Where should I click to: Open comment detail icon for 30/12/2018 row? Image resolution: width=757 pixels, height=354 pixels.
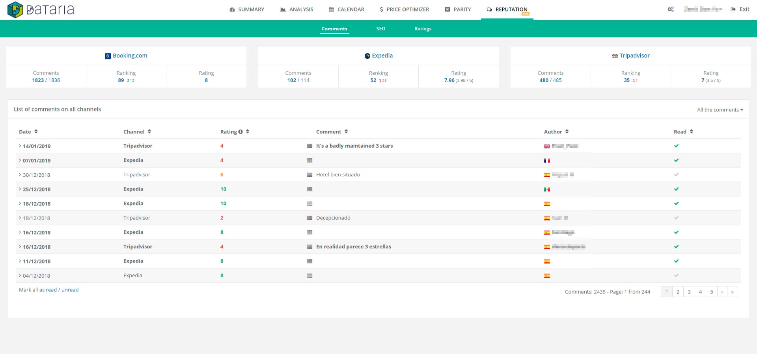click(x=310, y=175)
